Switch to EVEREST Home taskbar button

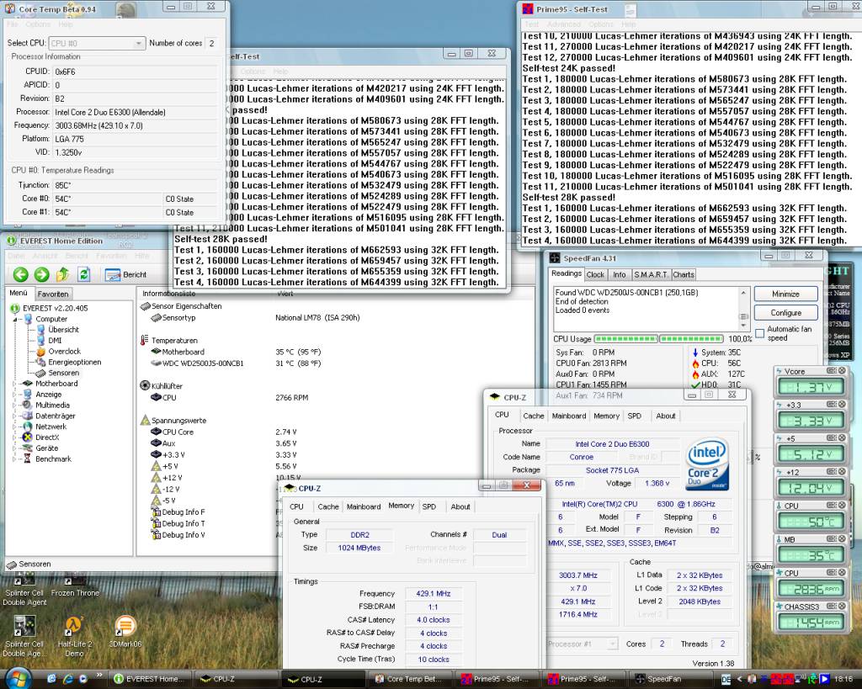152,679
